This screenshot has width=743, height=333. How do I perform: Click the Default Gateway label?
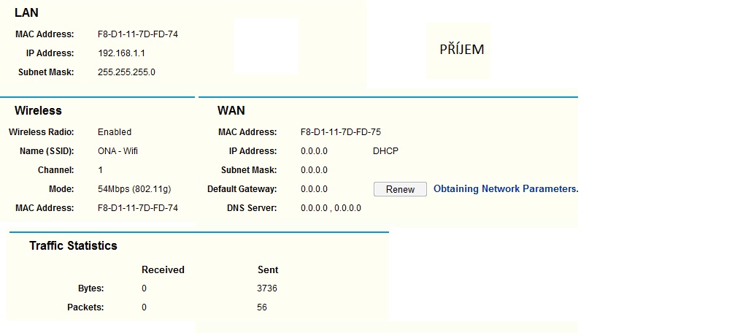[x=242, y=189]
